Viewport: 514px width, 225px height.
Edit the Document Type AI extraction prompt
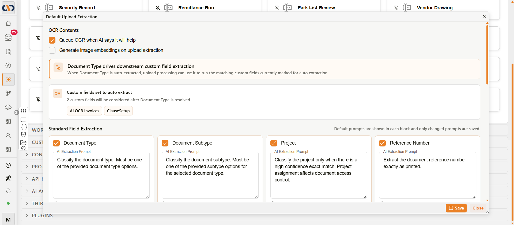tap(101, 175)
